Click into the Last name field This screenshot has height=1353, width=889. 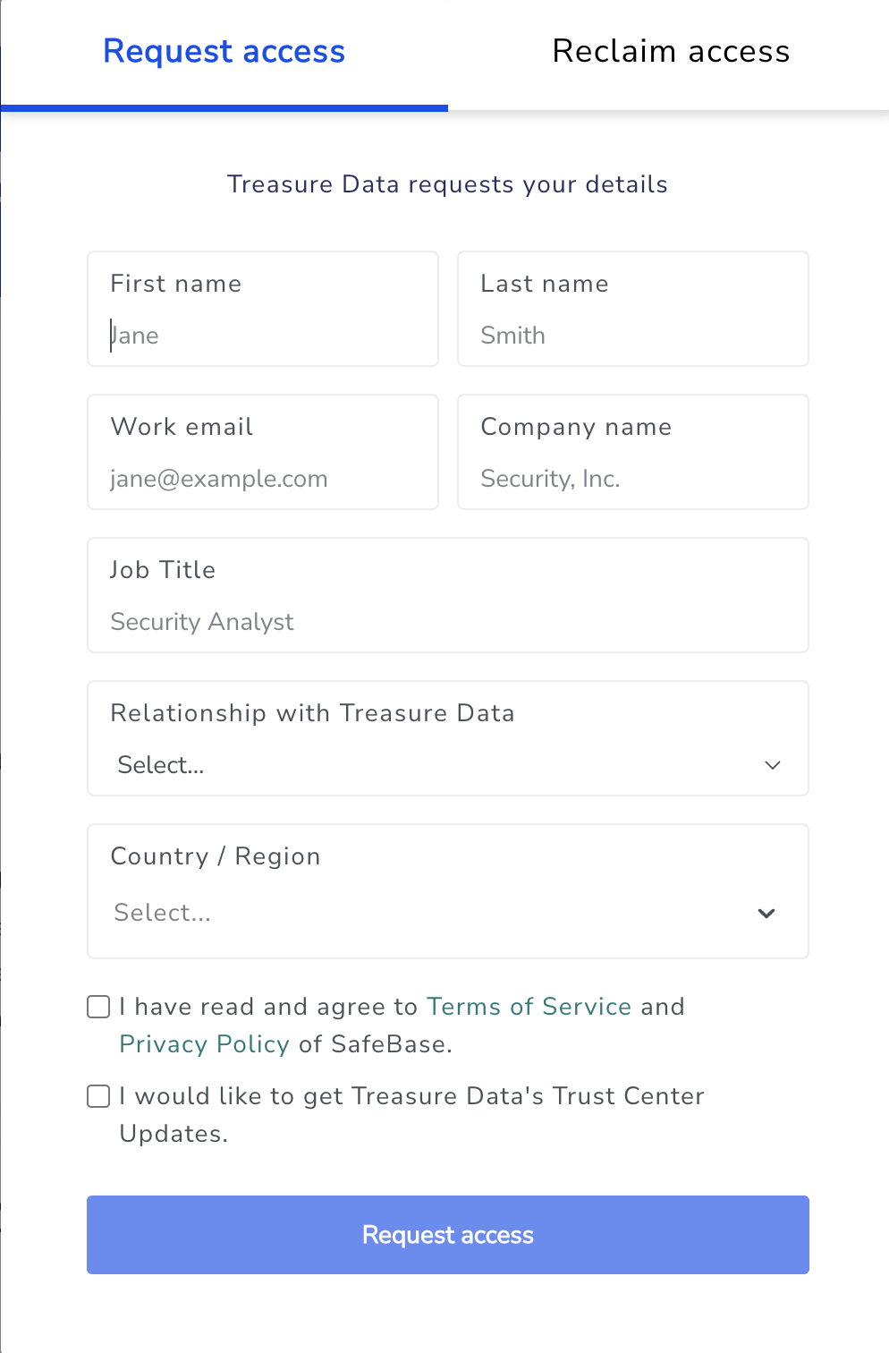(x=633, y=336)
